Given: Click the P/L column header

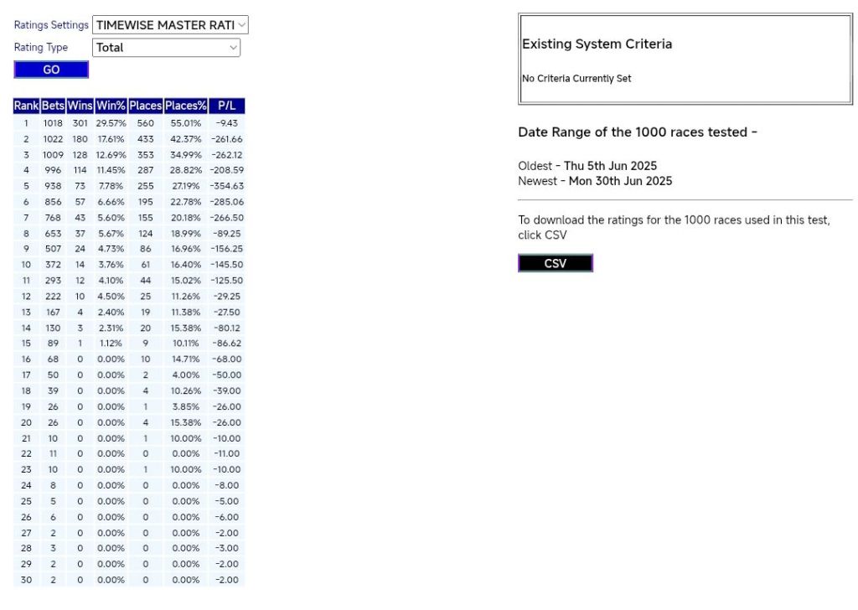Looking at the screenshot, I should click(x=226, y=106).
